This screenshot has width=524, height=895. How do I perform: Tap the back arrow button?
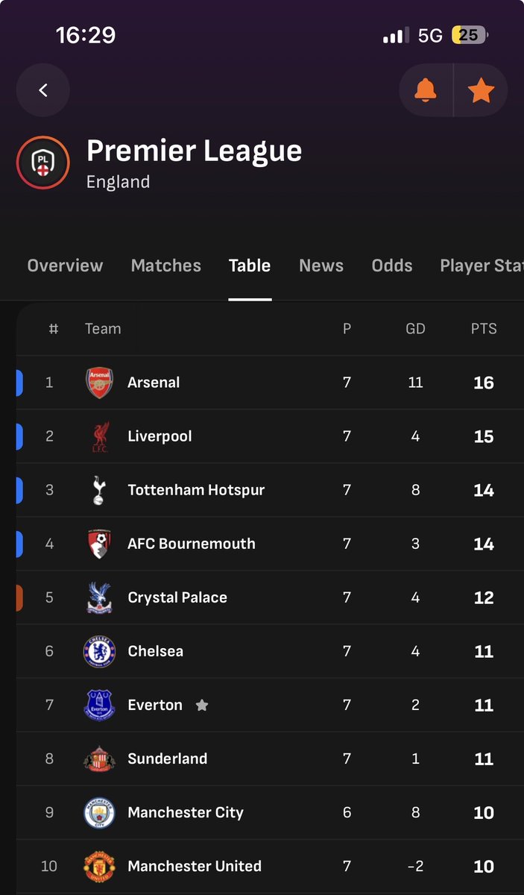tap(43, 90)
